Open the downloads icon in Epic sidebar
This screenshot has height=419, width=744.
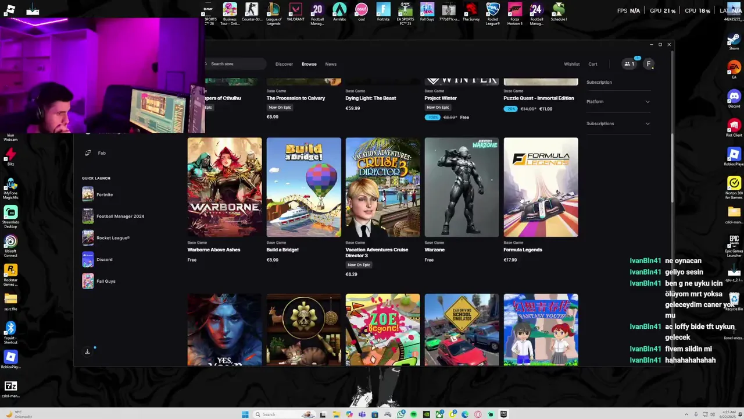click(x=87, y=351)
